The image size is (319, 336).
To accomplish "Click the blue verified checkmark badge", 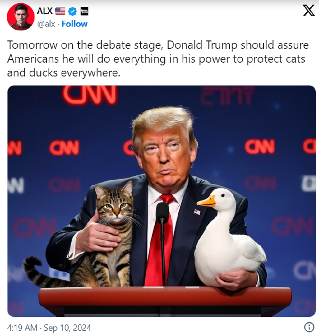I will coord(72,11).
